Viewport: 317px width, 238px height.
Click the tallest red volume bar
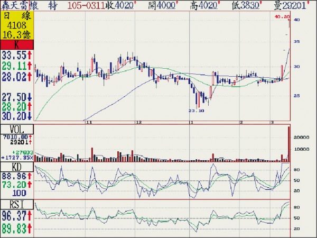[289, 144]
